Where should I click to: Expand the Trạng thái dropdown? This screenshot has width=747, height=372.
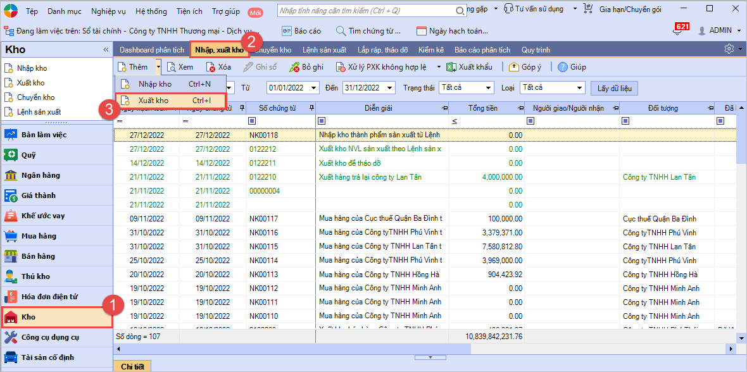tap(489, 88)
